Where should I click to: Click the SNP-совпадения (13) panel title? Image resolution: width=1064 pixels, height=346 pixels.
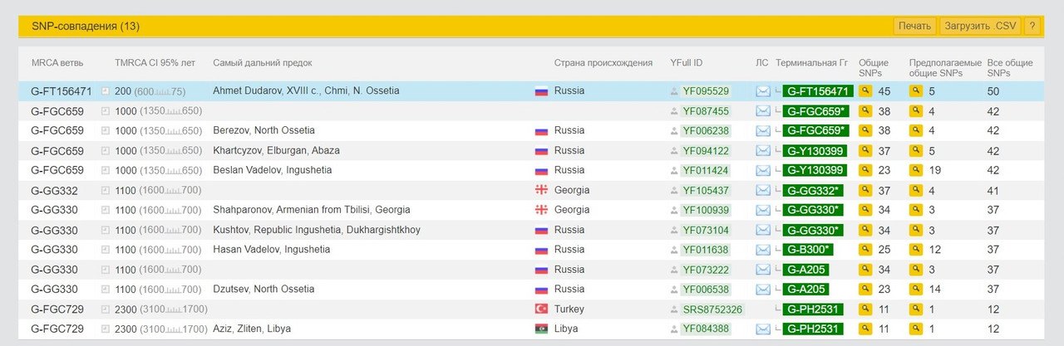86,26
